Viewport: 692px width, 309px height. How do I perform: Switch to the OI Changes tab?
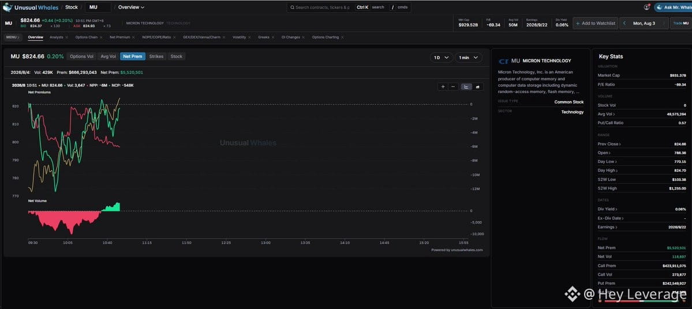tap(291, 38)
